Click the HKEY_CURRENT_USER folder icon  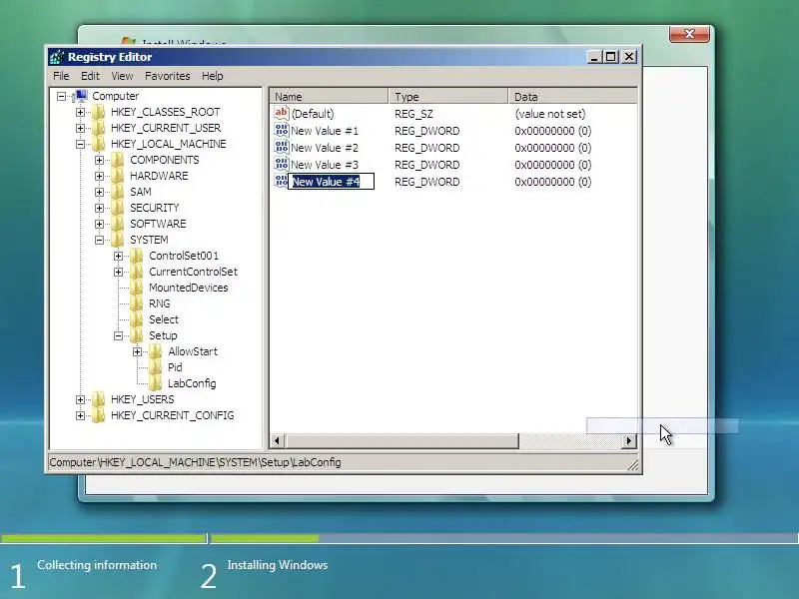[98, 128]
